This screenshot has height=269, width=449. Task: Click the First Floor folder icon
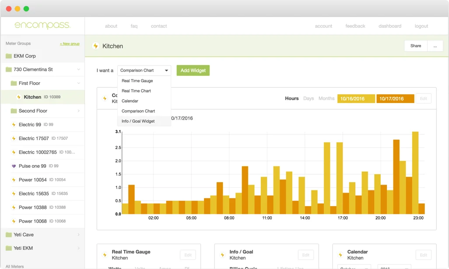coord(14,83)
